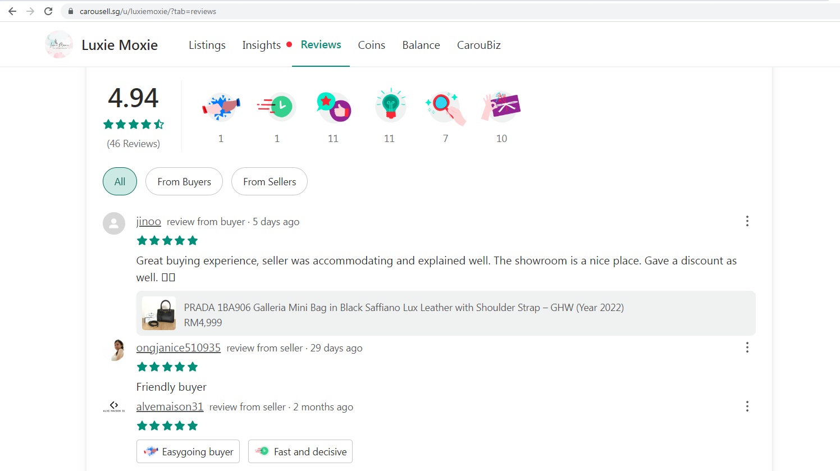Click the padlock site info icon

tap(71, 11)
